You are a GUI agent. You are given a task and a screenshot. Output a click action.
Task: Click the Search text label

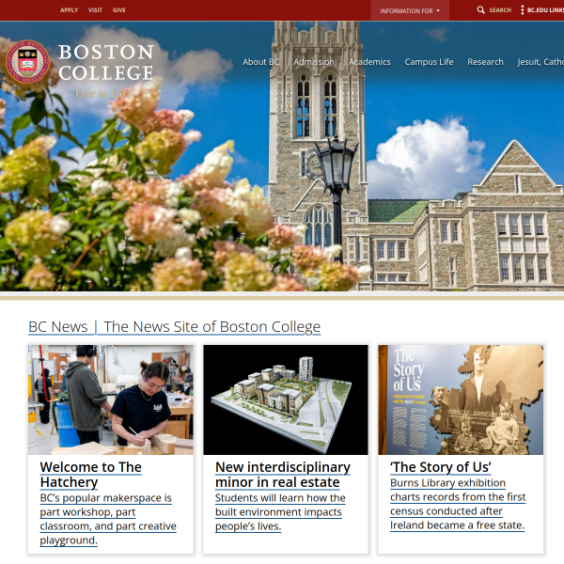(x=500, y=10)
